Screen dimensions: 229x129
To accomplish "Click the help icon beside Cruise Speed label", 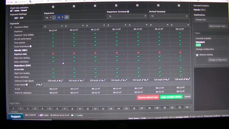I will [27, 85].
